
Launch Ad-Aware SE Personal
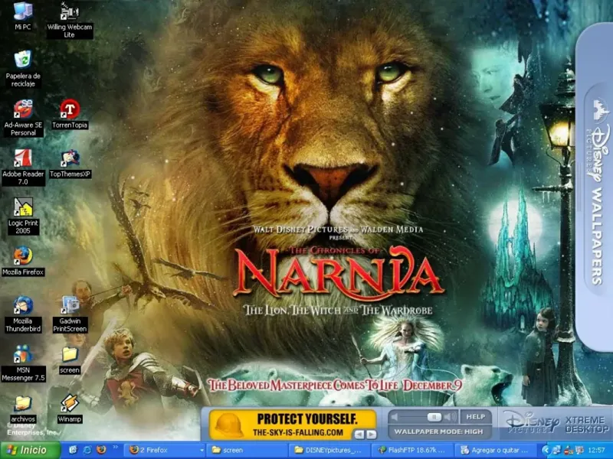(23, 118)
